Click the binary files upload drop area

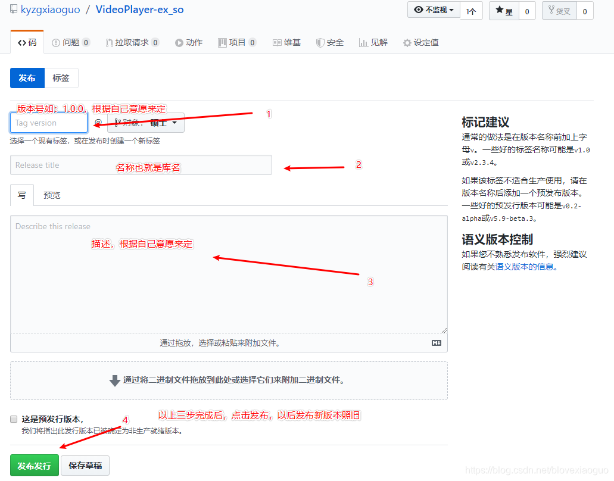229,380
